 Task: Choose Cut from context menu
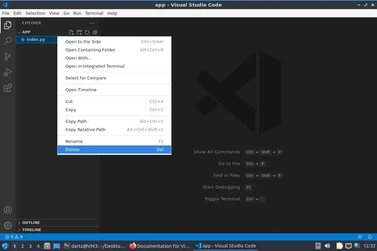[115, 101]
